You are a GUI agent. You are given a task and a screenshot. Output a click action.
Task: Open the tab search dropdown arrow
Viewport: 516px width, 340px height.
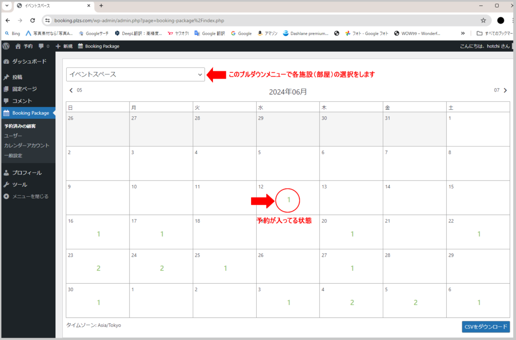tap(7, 6)
